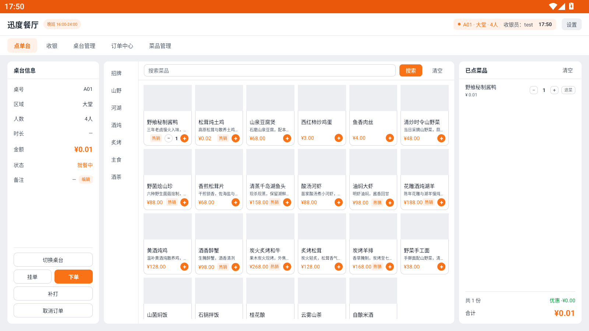Viewport: 589px width, 331px height.
Task: Choose the 山野 dish category
Action: pos(116,90)
